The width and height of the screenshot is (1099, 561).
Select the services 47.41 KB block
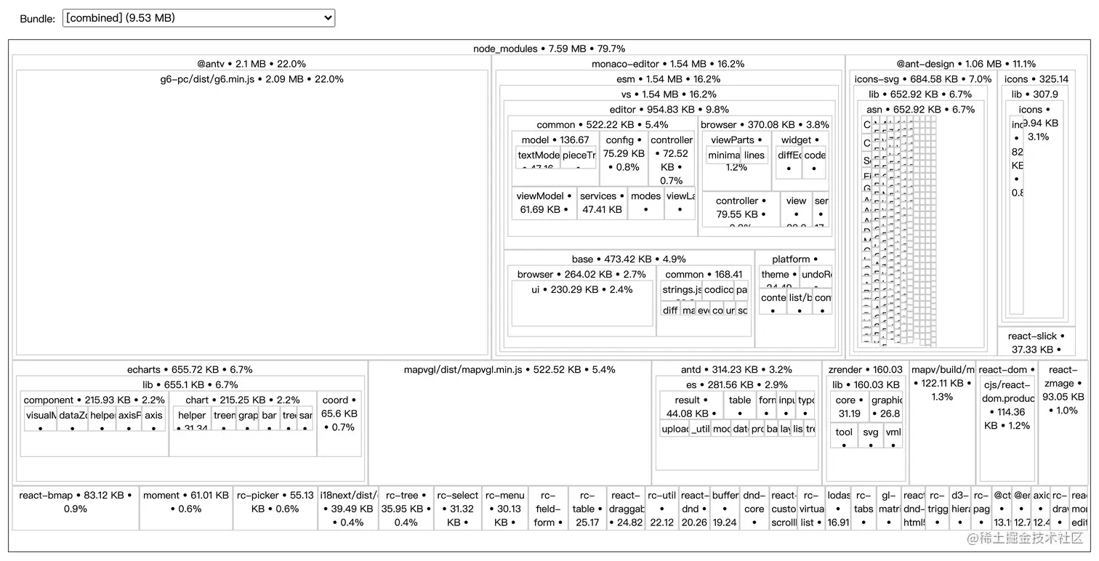[602, 203]
